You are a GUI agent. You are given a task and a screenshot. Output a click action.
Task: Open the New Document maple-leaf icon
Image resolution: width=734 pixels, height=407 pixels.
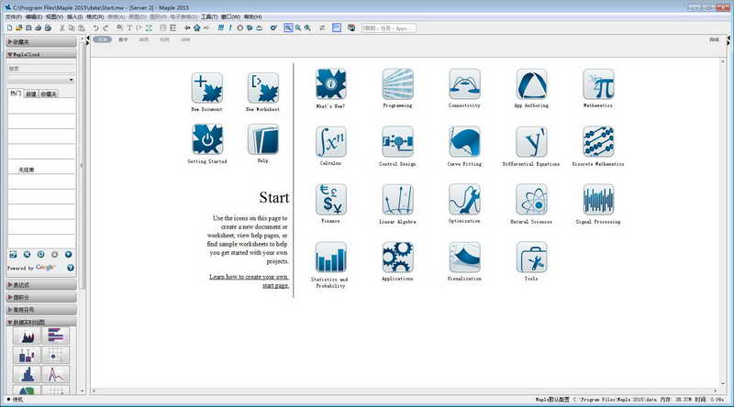(207, 88)
